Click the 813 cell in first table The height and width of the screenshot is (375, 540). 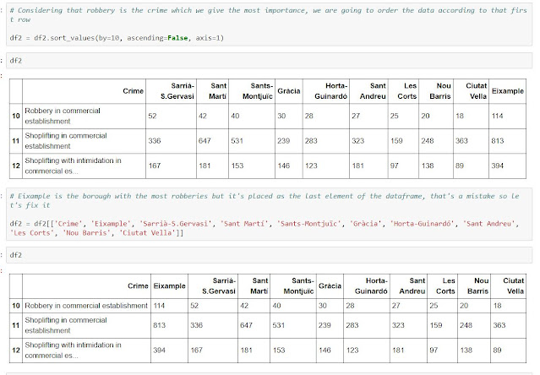(498, 141)
